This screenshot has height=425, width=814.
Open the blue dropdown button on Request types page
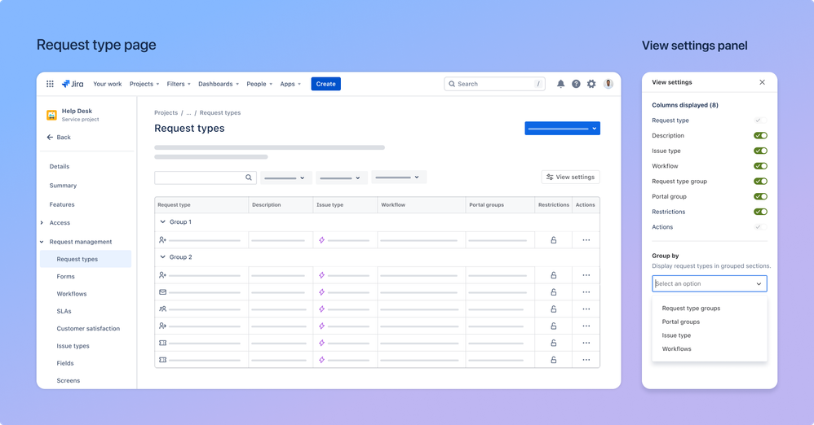(x=562, y=128)
